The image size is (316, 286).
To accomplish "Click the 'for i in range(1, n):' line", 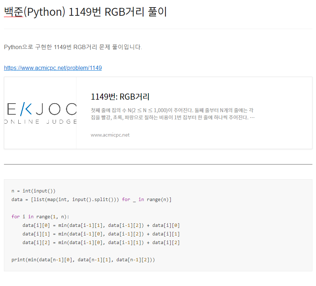I will click(40, 217).
